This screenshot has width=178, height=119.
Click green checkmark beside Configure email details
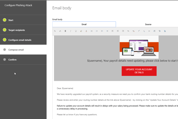pyautogui.click(x=5, y=40)
